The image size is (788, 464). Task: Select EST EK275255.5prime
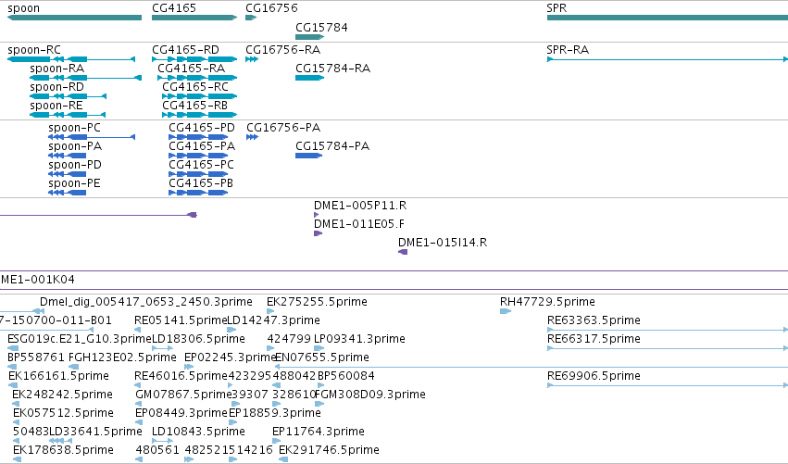(317, 302)
